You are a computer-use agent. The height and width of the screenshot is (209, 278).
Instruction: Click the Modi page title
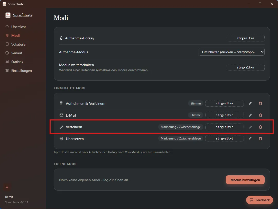[x=61, y=18]
